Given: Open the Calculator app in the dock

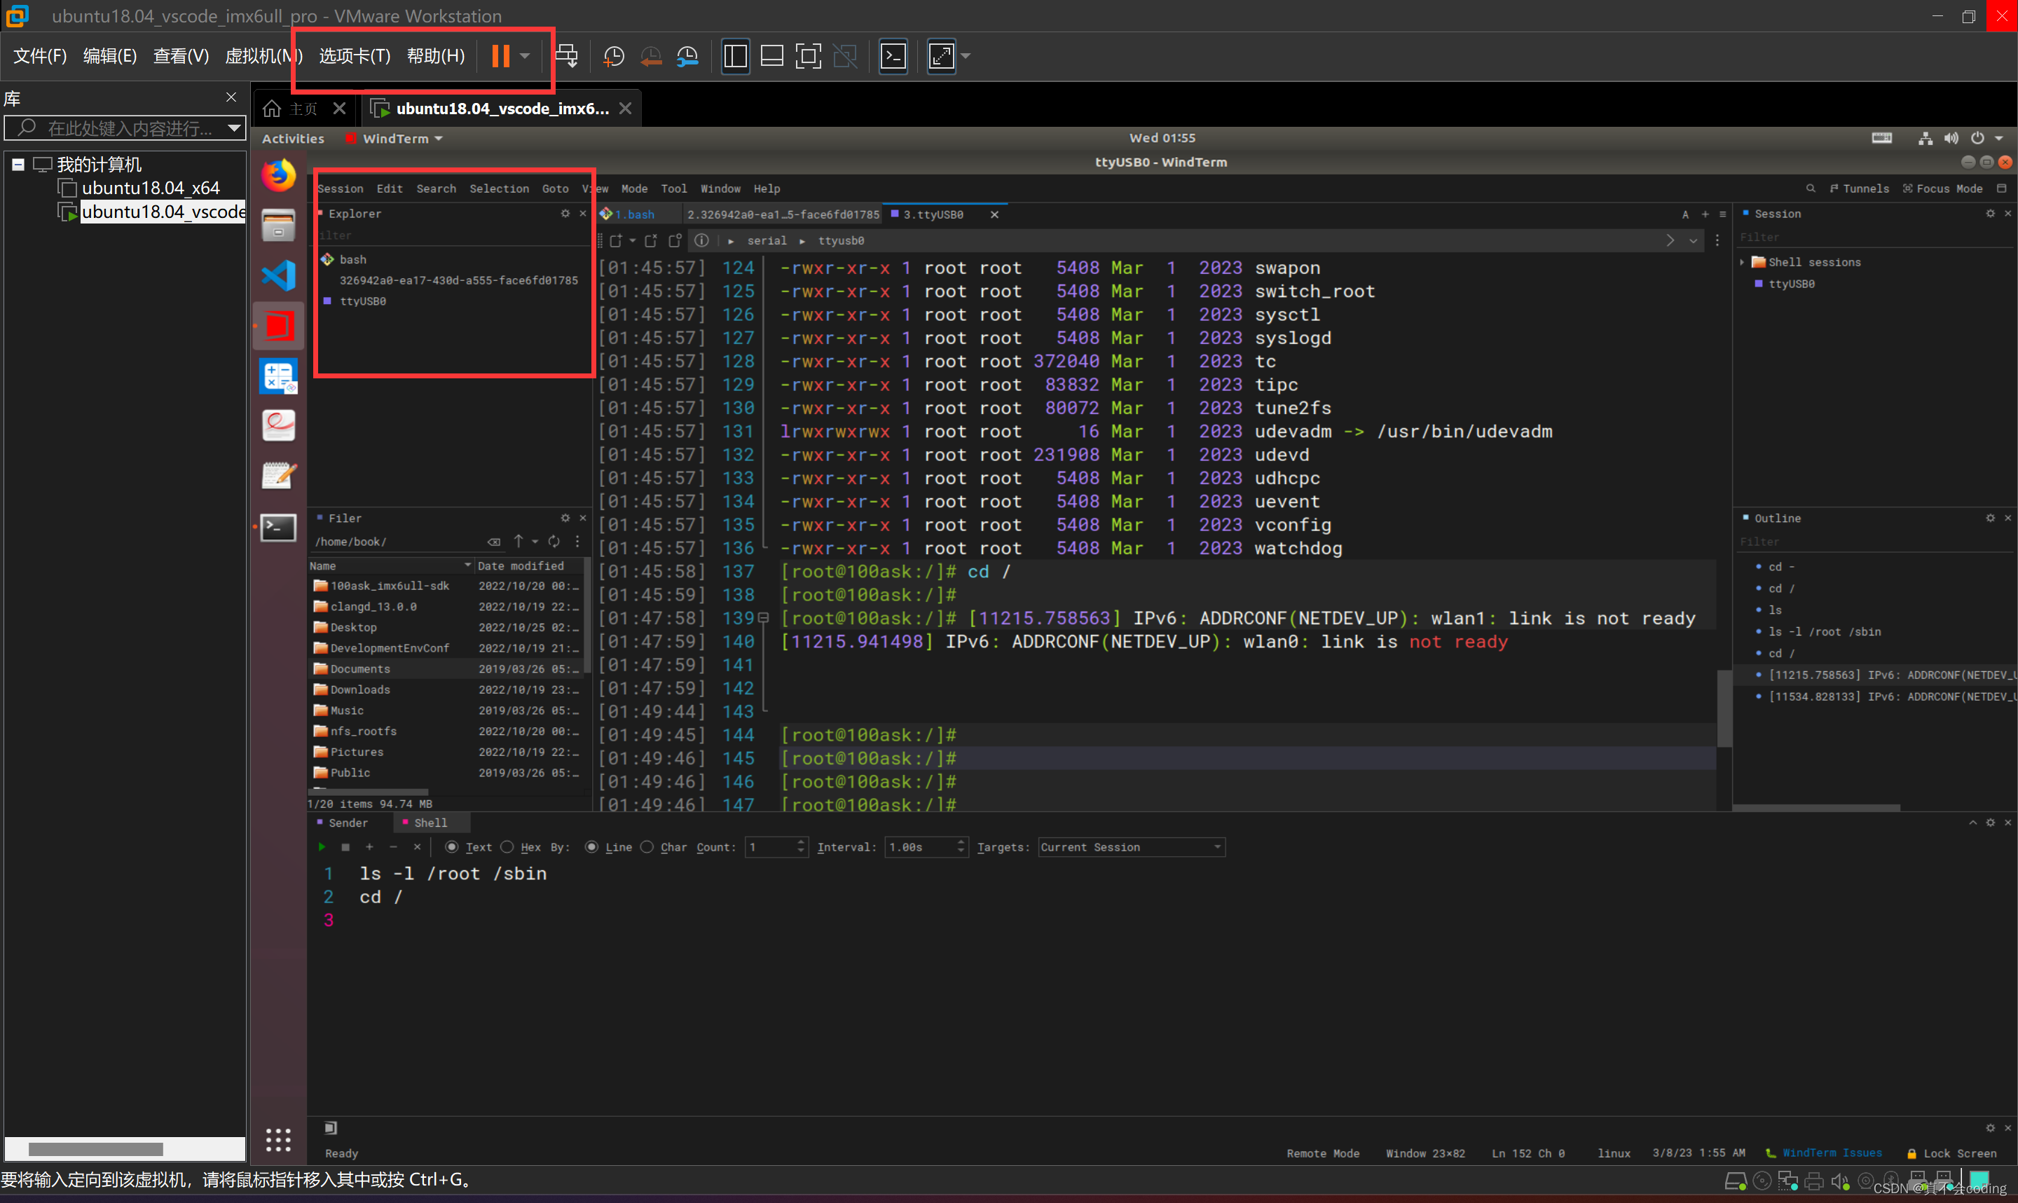Looking at the screenshot, I should (x=278, y=376).
